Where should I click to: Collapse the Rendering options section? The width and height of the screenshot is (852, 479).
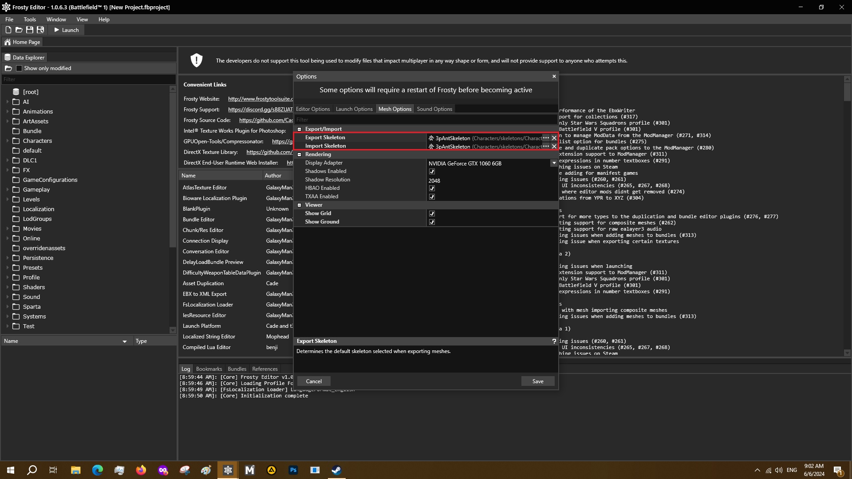pyautogui.click(x=300, y=154)
